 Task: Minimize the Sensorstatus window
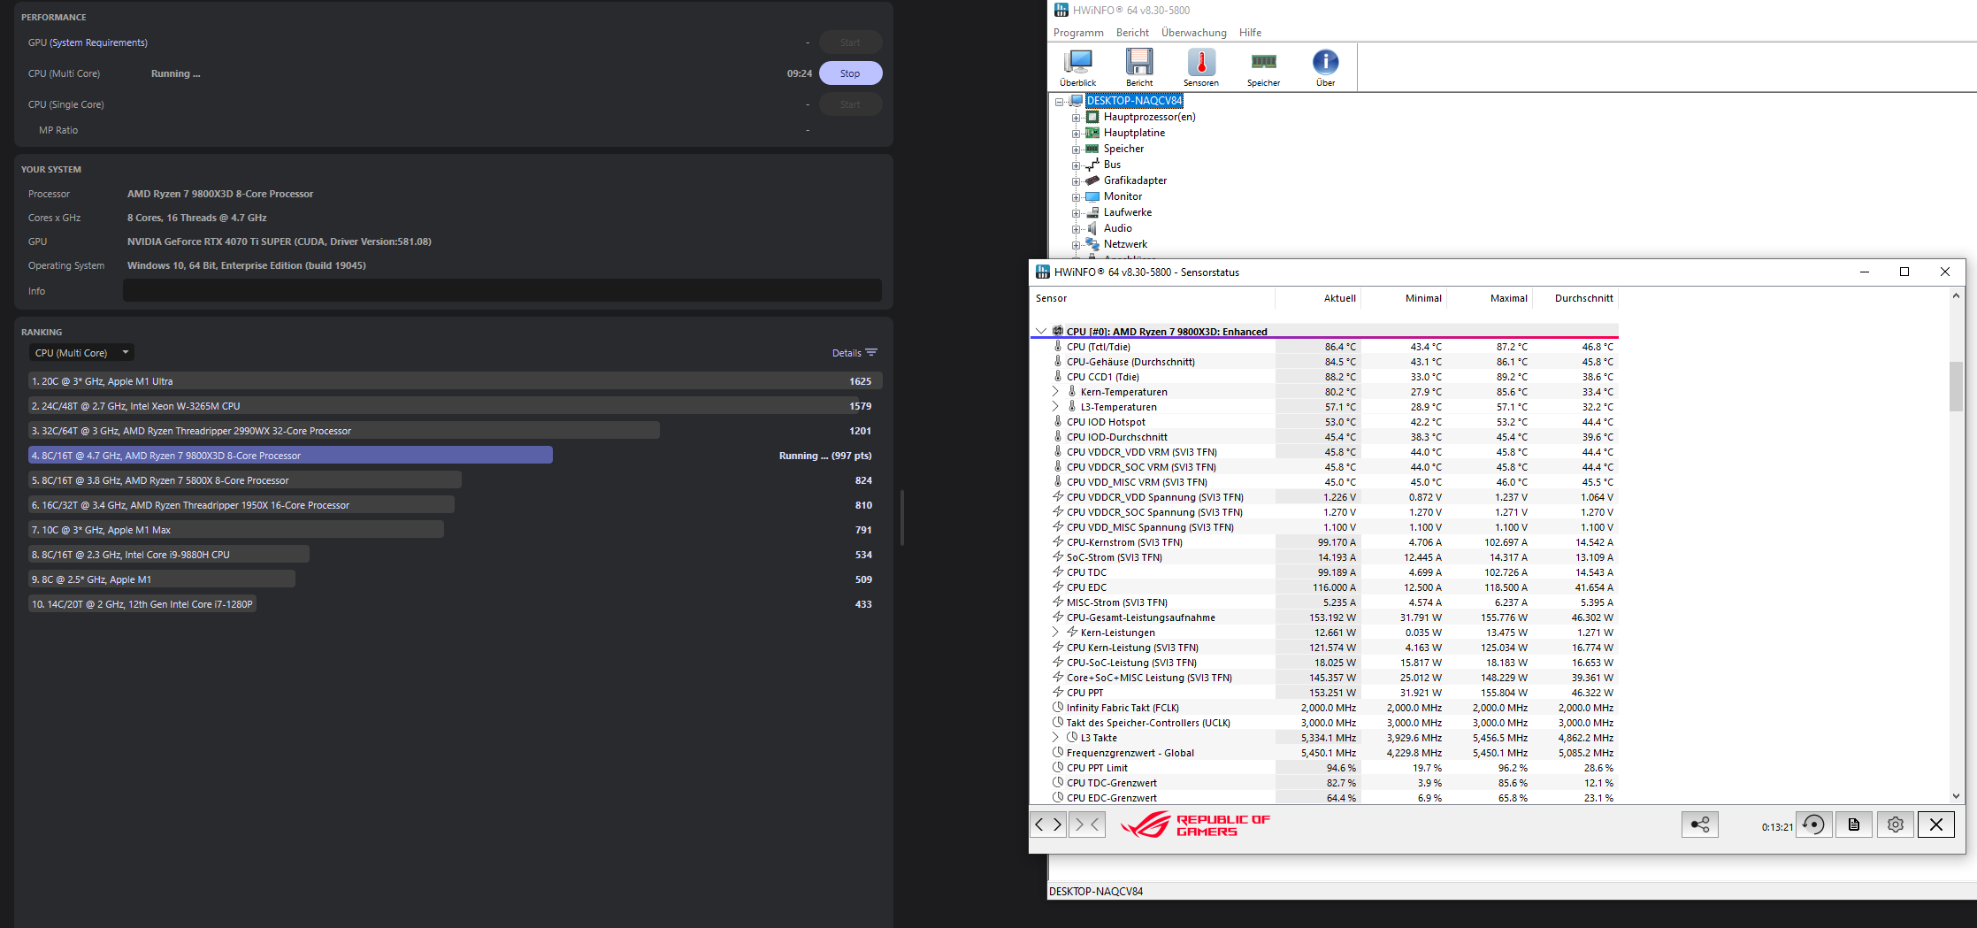(1865, 272)
